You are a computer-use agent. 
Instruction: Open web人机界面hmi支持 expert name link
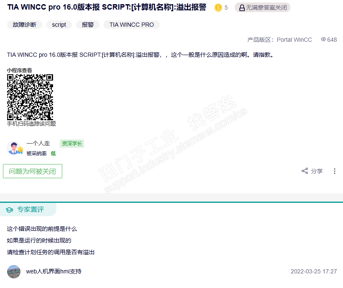tap(54, 271)
